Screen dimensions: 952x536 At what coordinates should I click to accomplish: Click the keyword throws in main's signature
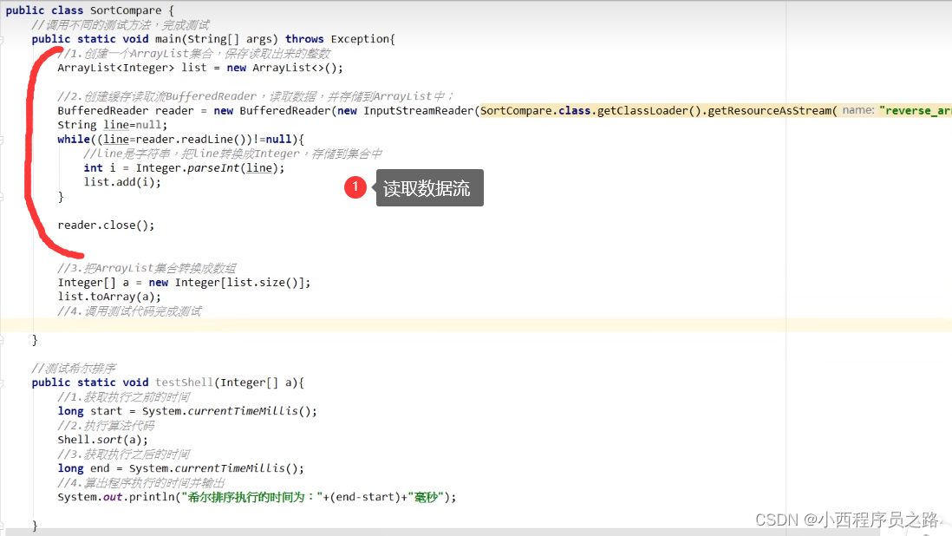pyautogui.click(x=304, y=38)
